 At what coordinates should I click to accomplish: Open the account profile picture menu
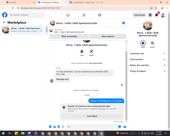163,15
